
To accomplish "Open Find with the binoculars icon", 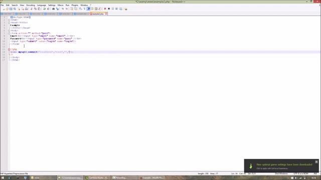I will (x=53, y=9).
